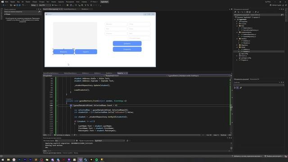288x162 pixels.
Task: Select Form1.cs in Solution Explorer tree
Action: tap(244, 56)
